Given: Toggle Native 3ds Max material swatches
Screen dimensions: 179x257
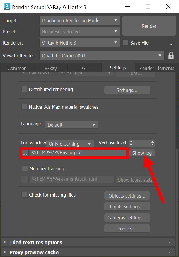Looking at the screenshot, I should (x=24, y=107).
